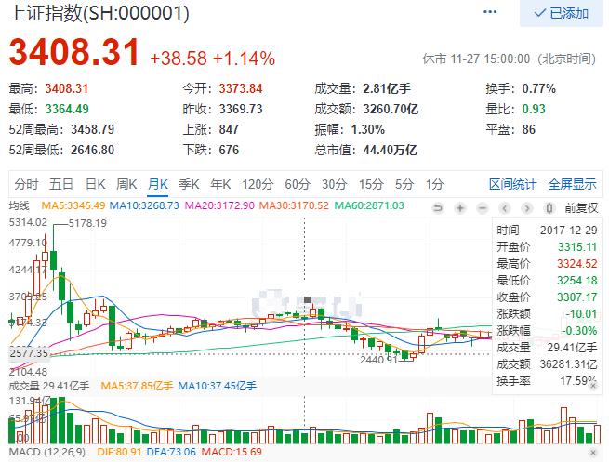Click the stock title 上证指数(SH:000001)
This screenshot has height=462, width=609.
point(99,13)
